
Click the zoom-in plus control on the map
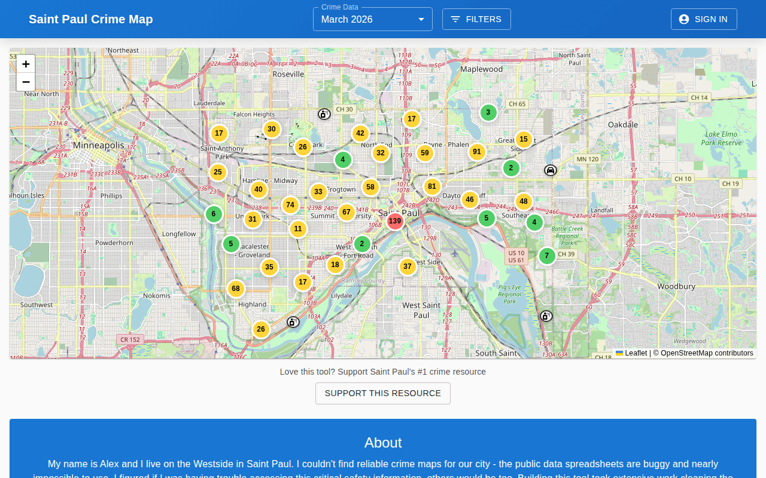[x=26, y=63]
